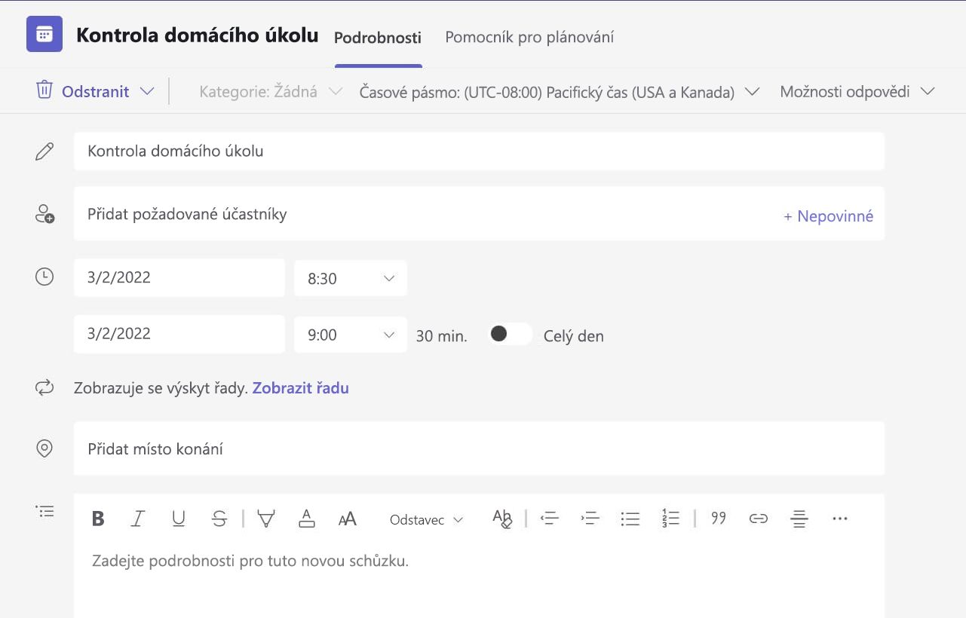Toggle the Celý den all-day switch
Screen dimensions: 966x618
pos(510,335)
